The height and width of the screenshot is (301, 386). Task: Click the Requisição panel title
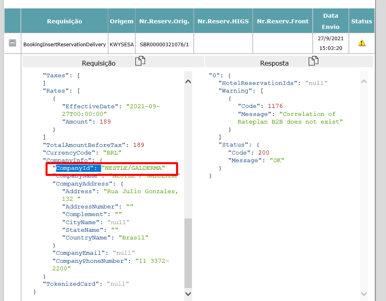pyautogui.click(x=98, y=63)
